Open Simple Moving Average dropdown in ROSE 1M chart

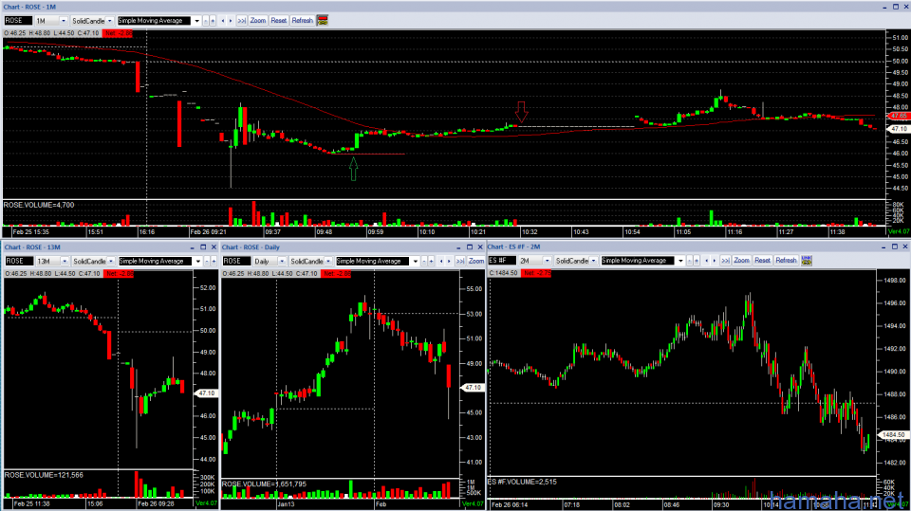196,21
